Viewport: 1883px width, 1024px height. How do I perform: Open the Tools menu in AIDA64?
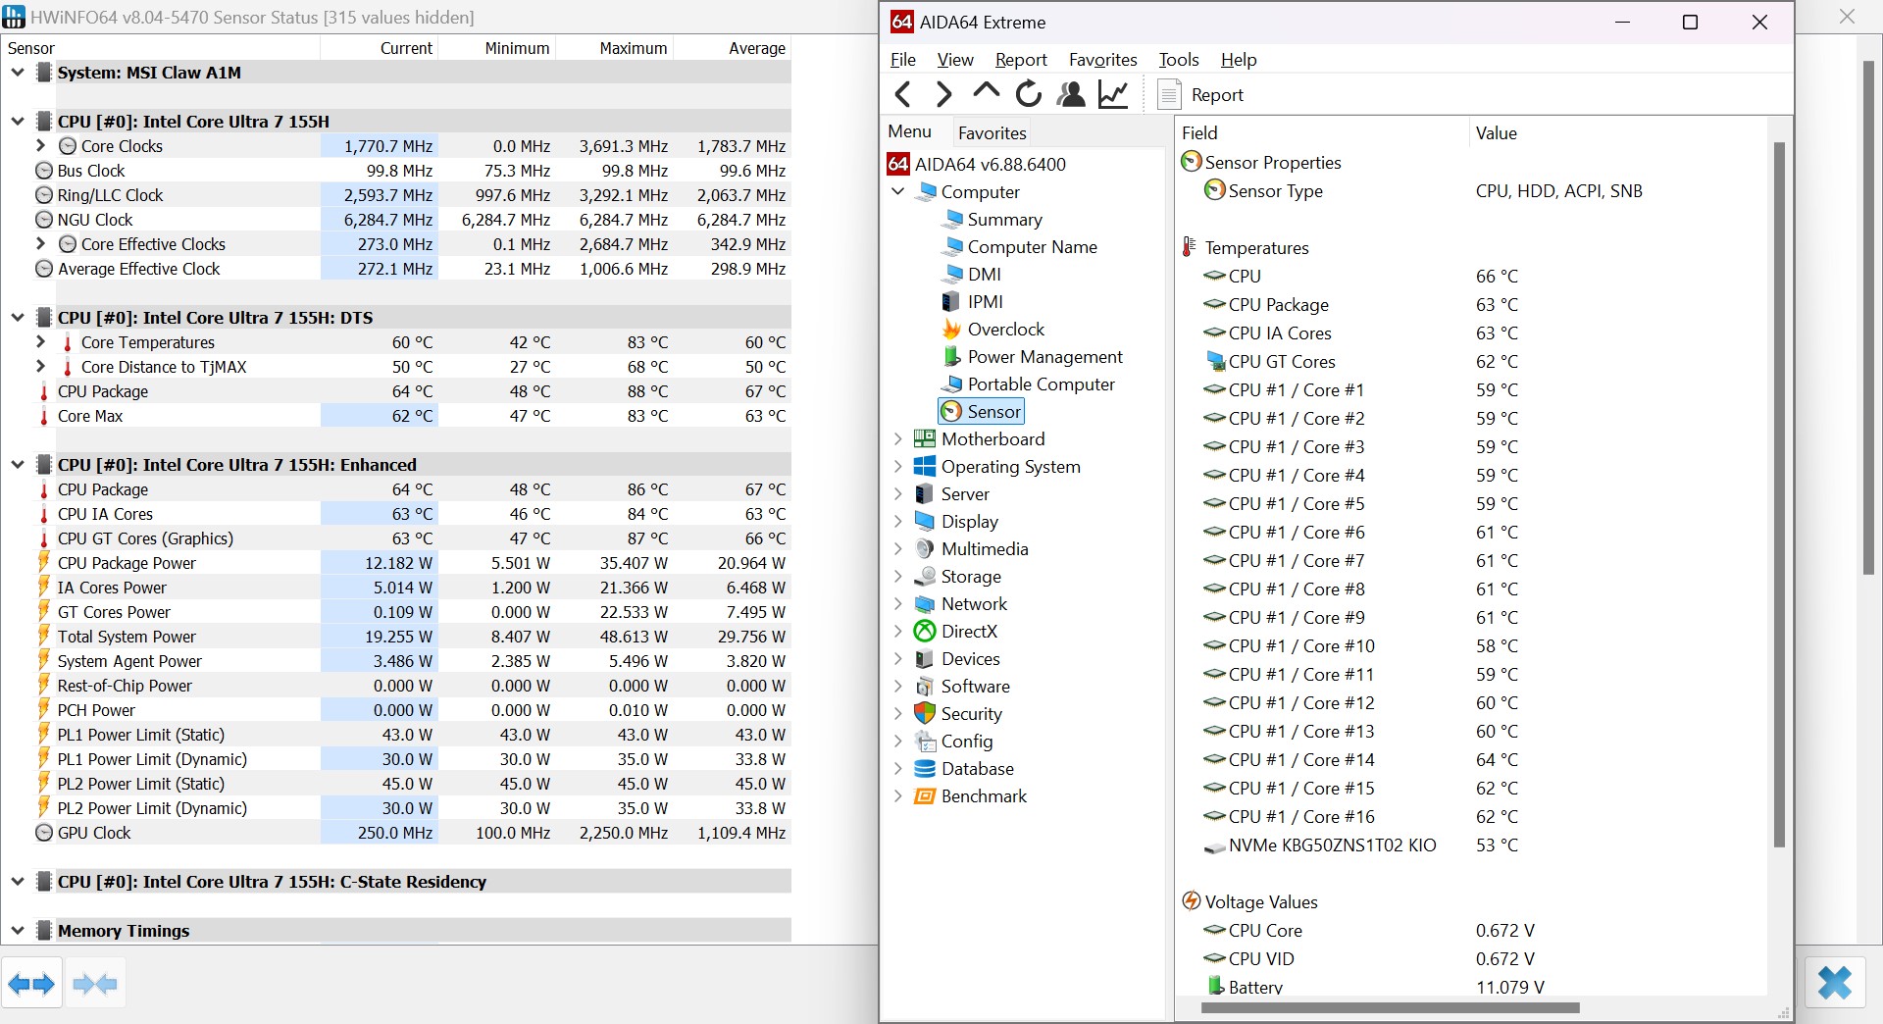click(x=1179, y=60)
